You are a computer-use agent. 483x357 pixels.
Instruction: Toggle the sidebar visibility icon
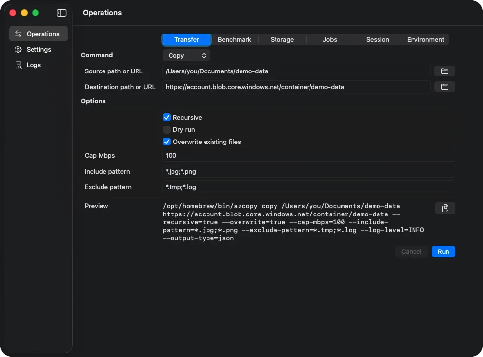pyautogui.click(x=61, y=13)
